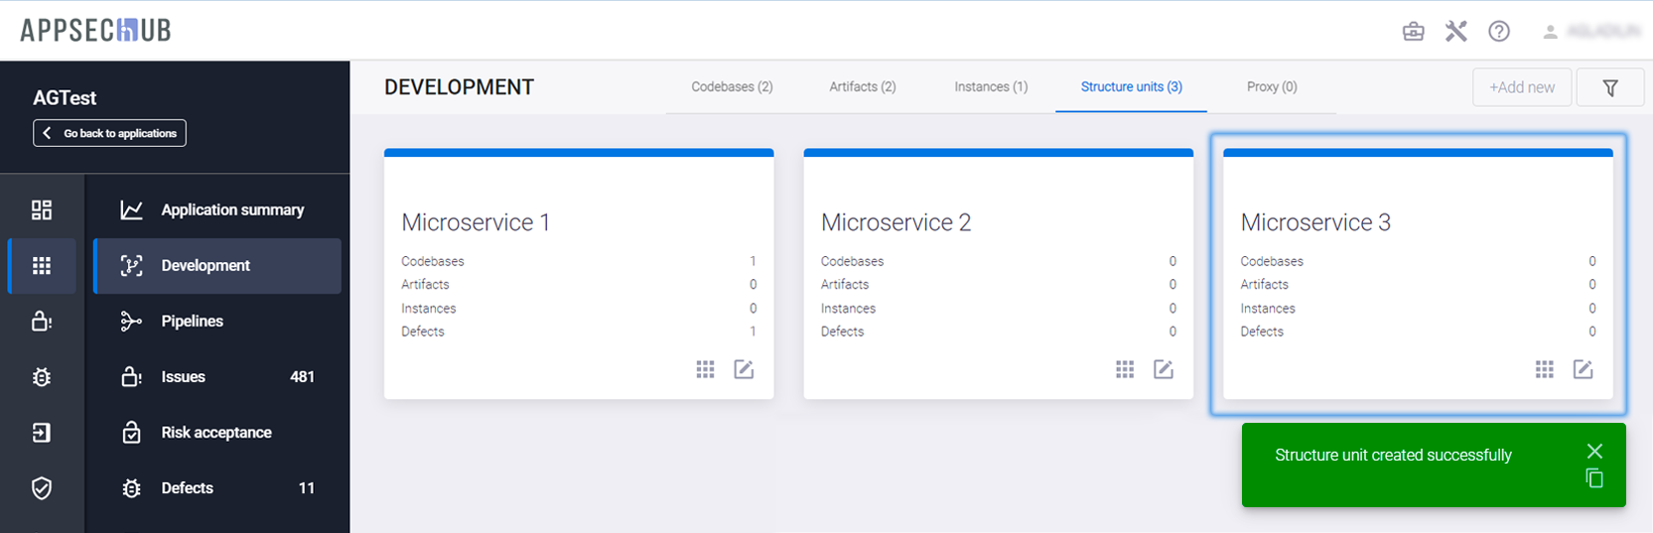Open the help question mark icon
This screenshot has height=533, width=1653.
(1499, 32)
